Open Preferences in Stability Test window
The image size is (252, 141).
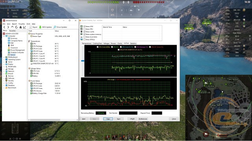tap(143, 119)
